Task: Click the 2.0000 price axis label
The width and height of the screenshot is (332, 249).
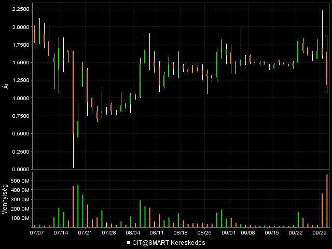Action: click(x=21, y=27)
